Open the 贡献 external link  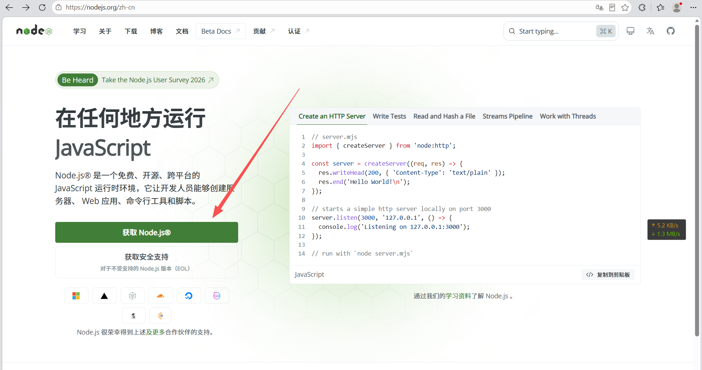(264, 31)
